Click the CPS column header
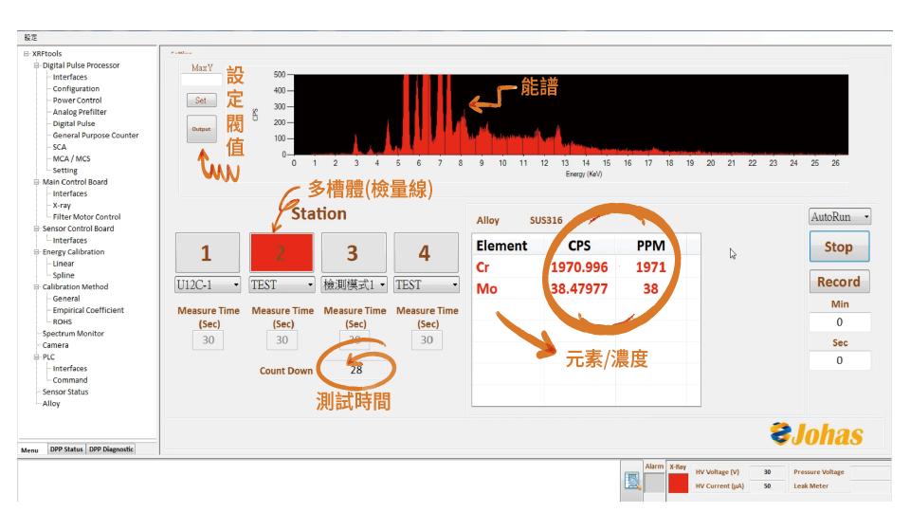Viewport: 910px width, 531px height. pyautogui.click(x=579, y=246)
